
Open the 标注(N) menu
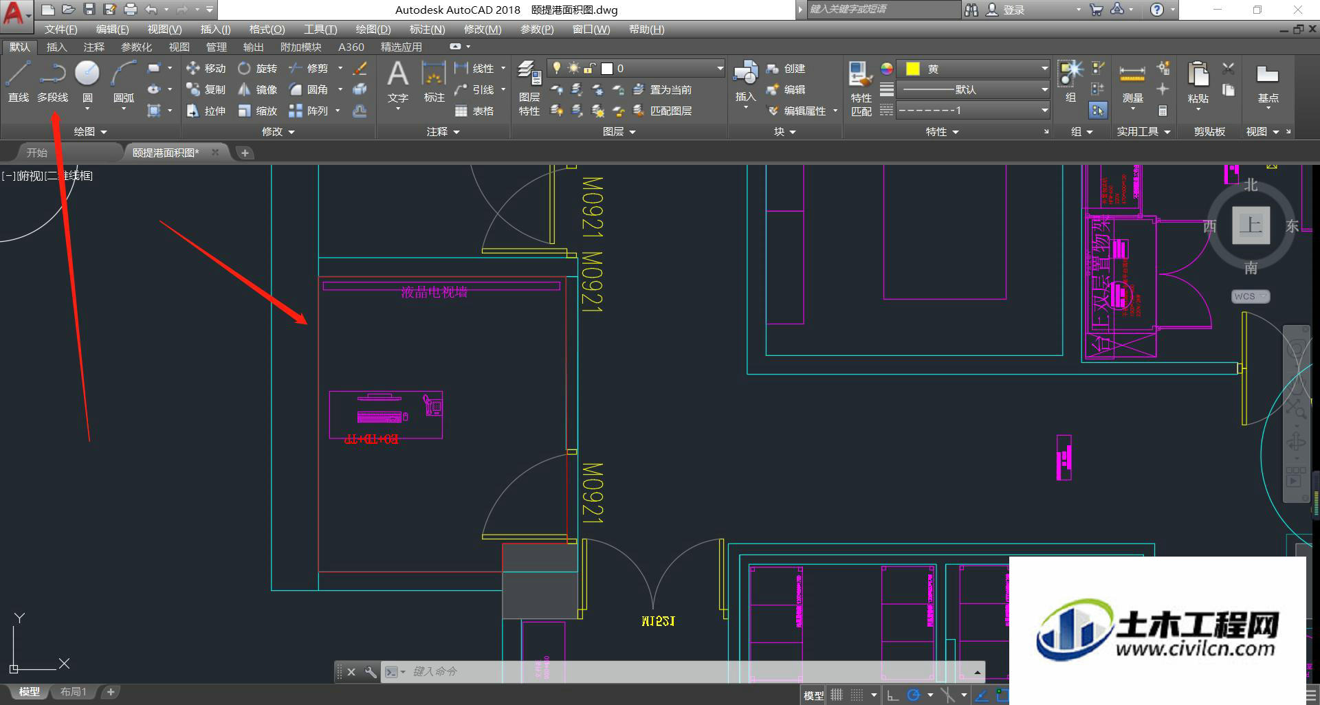coord(427,30)
